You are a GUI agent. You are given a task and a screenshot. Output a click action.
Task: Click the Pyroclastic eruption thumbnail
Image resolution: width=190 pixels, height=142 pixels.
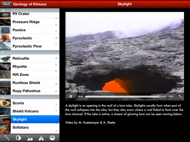tap(5, 38)
